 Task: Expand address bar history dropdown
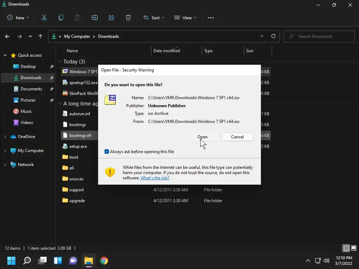pos(262,36)
